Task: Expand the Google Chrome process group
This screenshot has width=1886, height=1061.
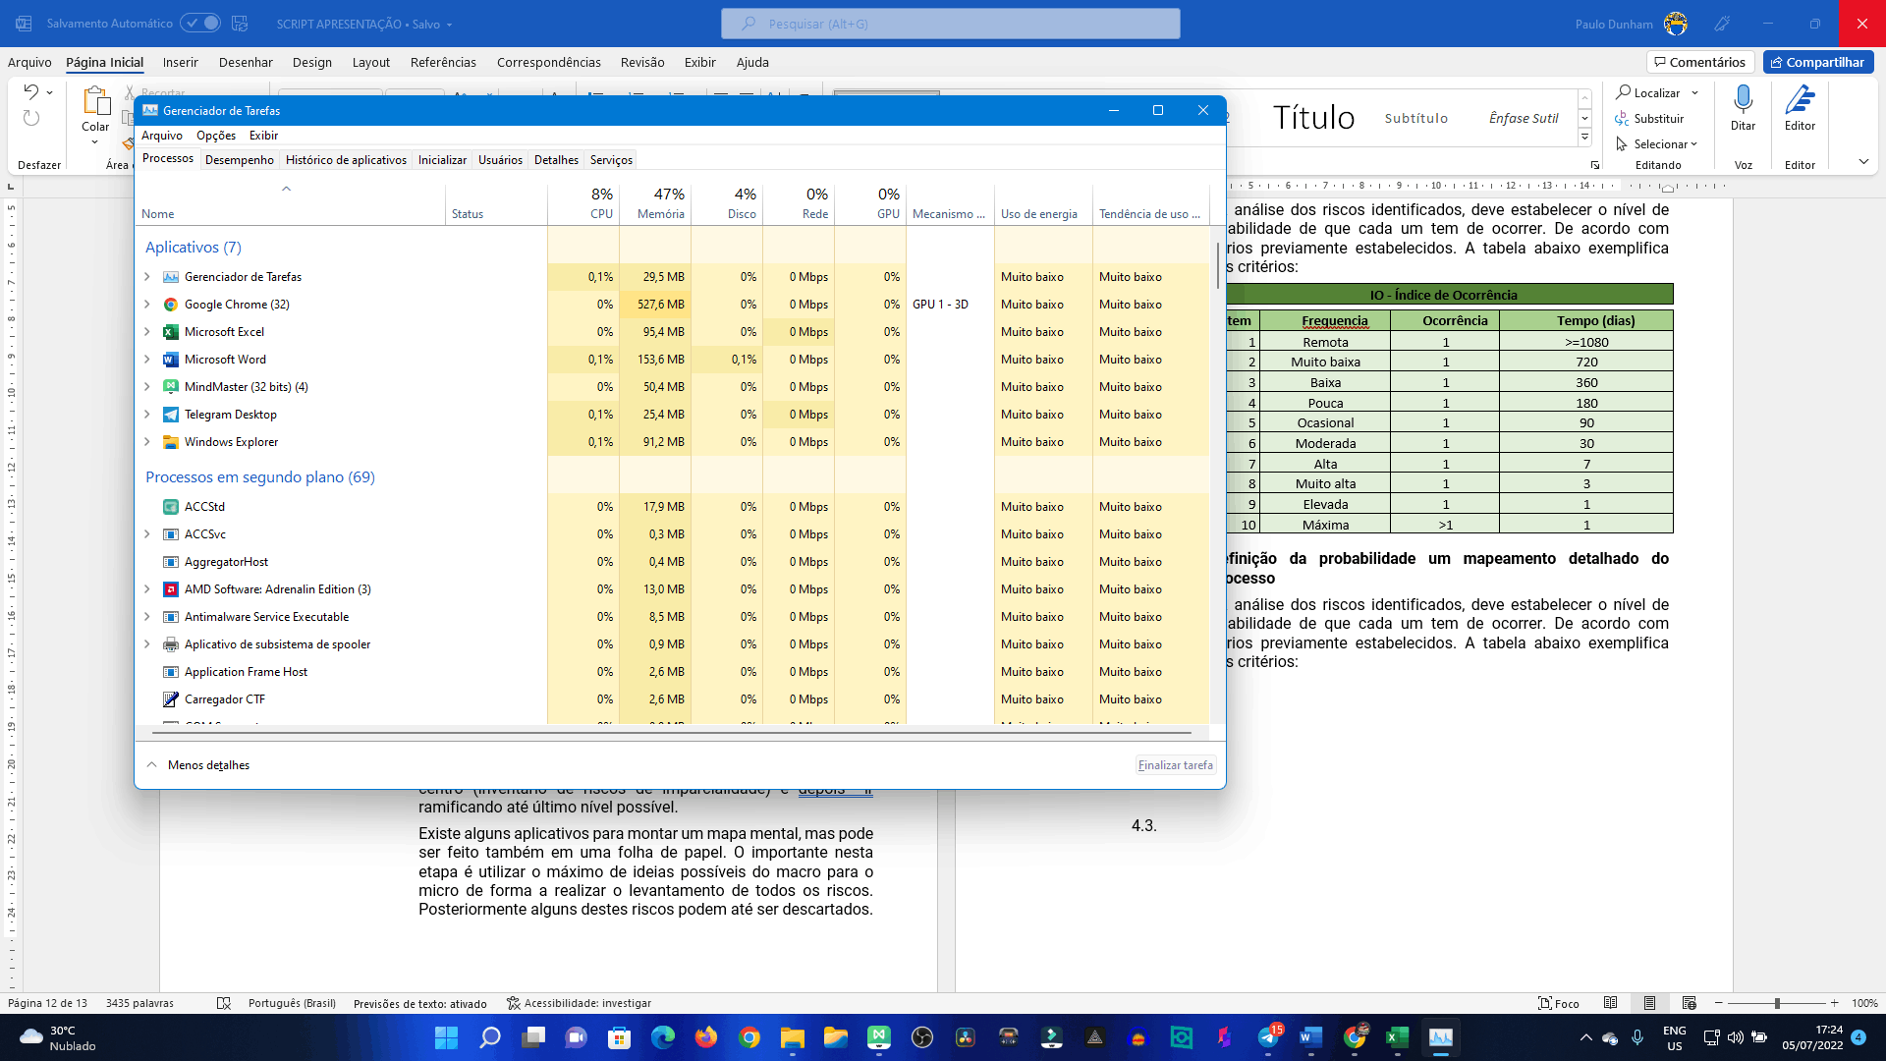Action: (147, 305)
